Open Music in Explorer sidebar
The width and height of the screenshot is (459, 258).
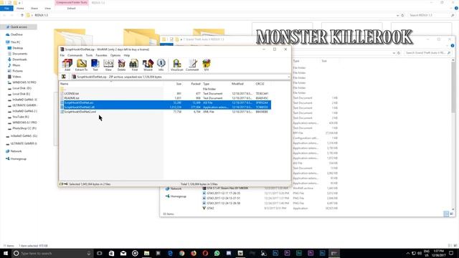(16, 65)
